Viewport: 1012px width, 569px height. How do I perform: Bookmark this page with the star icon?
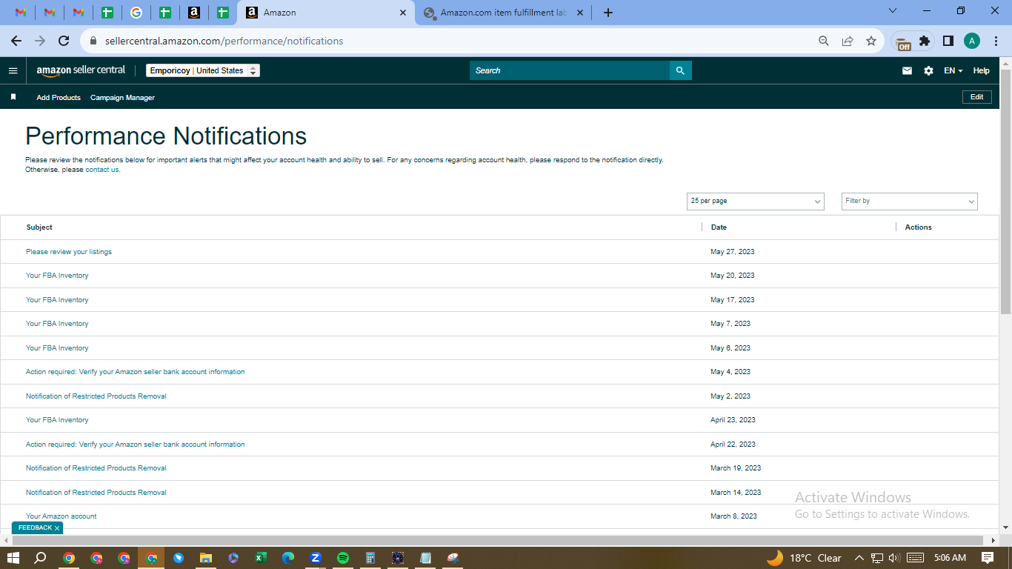point(871,41)
